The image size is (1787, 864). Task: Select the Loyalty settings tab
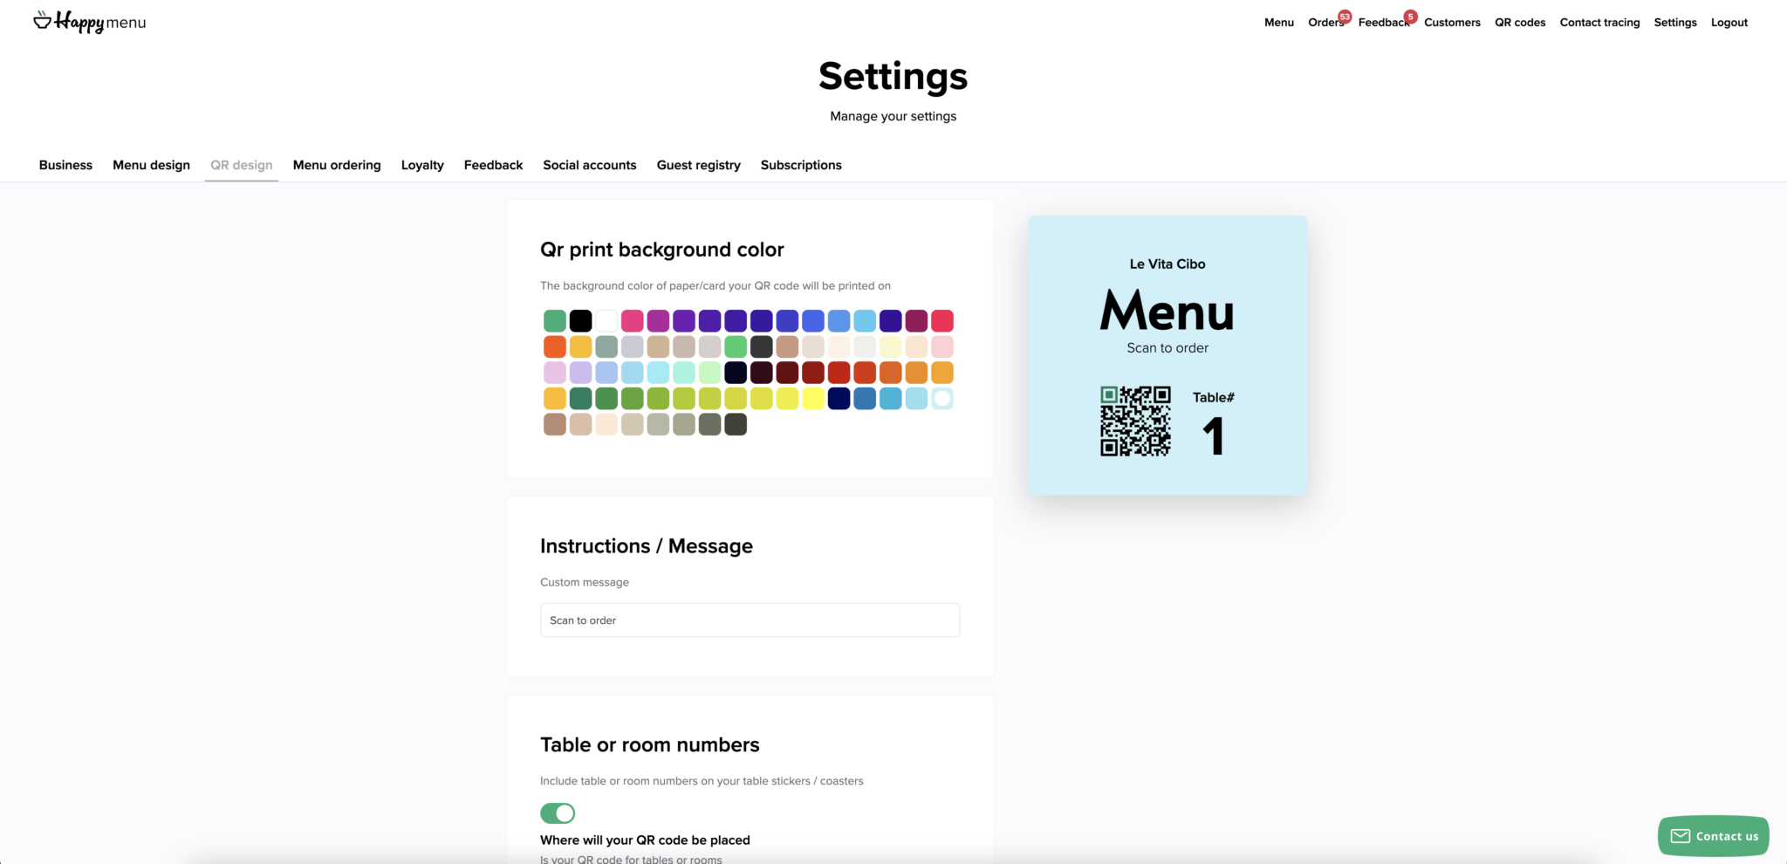click(x=422, y=165)
